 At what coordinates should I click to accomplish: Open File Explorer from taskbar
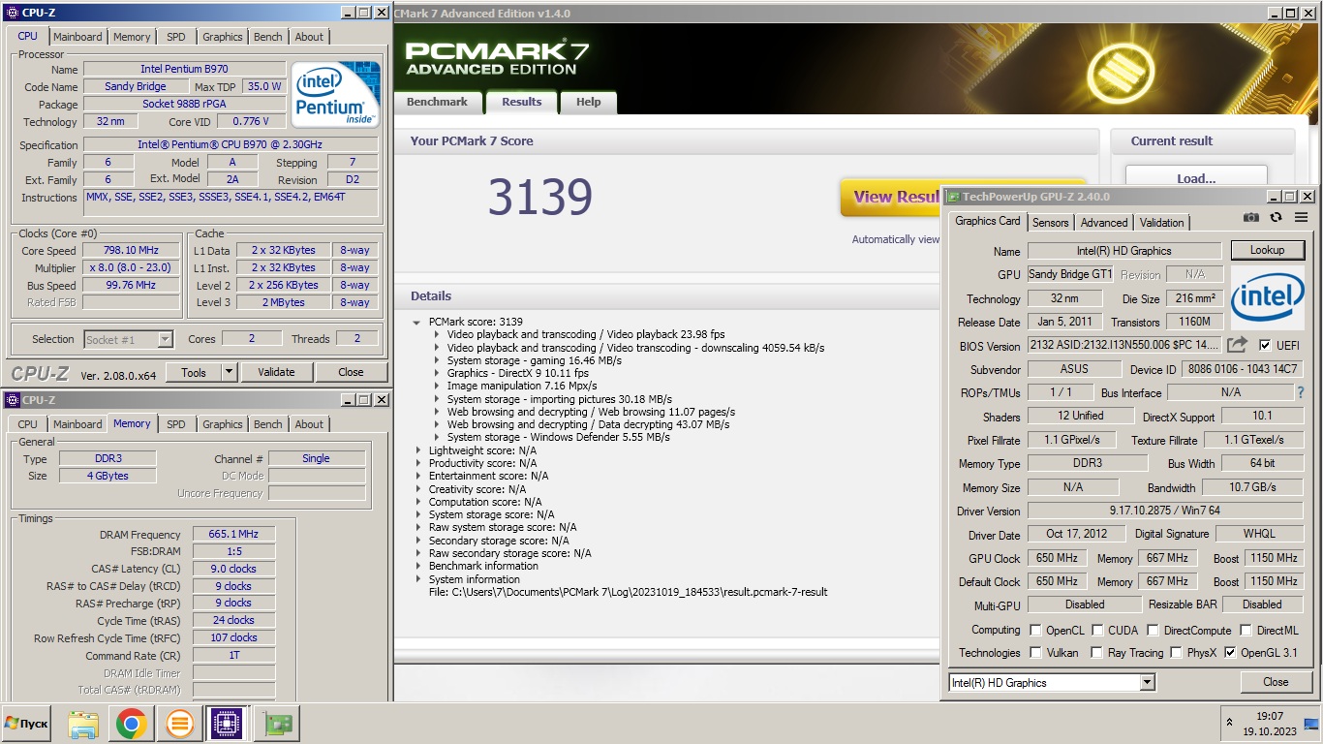point(83,724)
